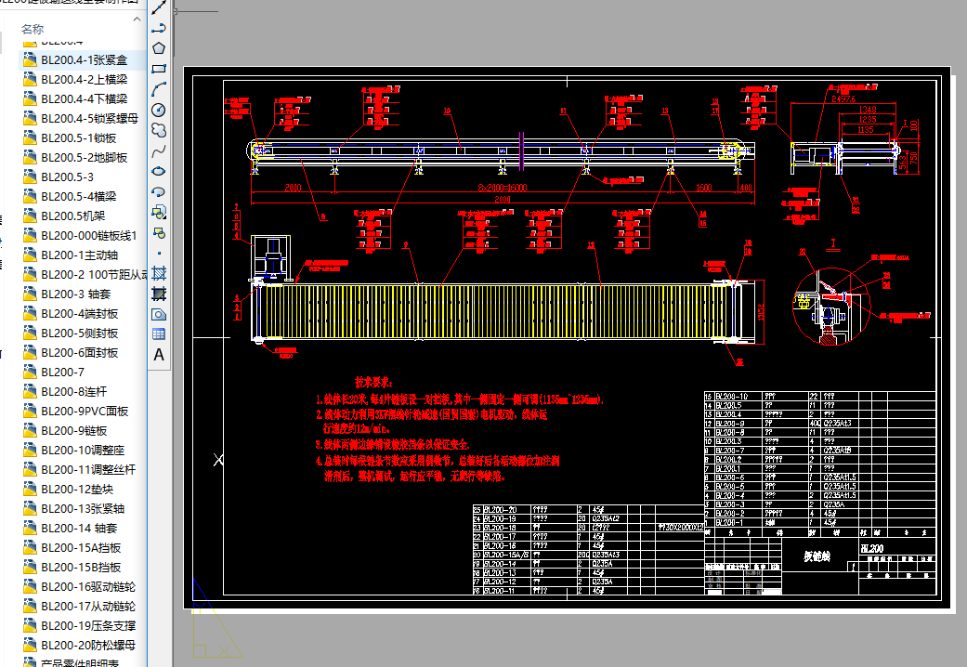Select the Polygon tool

159,48
